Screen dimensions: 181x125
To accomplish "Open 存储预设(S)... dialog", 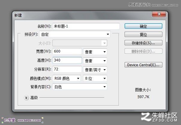I will coord(143,43).
